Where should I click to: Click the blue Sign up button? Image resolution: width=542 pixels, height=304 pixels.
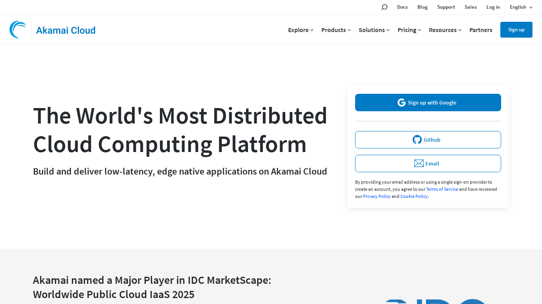(516, 29)
